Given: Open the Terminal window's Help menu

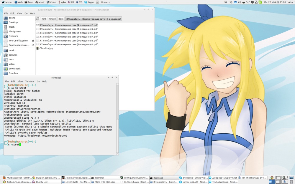Looking at the screenshot, I should click(45, 81).
